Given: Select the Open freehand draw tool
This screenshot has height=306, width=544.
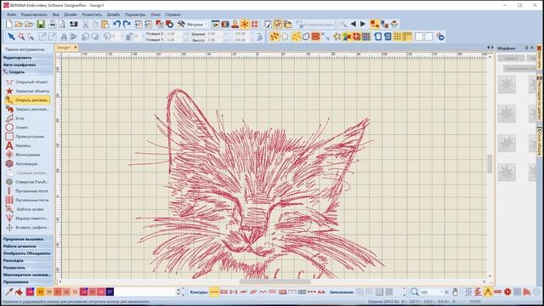Looking at the screenshot, I should pyautogui.click(x=27, y=100).
